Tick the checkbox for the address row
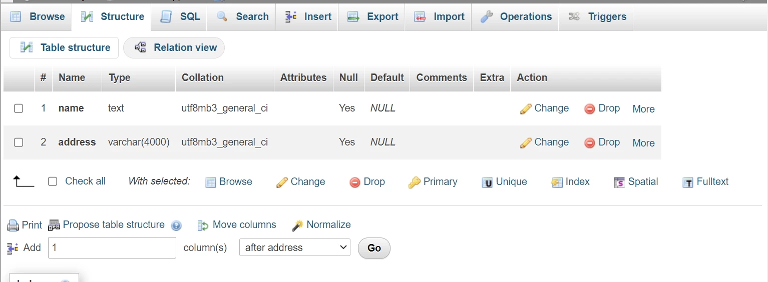Image resolution: width=768 pixels, height=282 pixels. [19, 142]
